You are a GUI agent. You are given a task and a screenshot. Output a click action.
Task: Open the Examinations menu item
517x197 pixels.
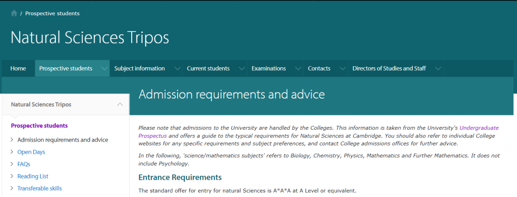[x=269, y=68]
